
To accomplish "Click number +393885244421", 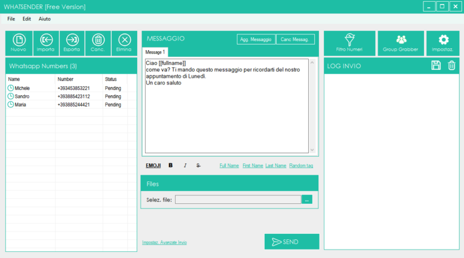I will tap(74, 105).
